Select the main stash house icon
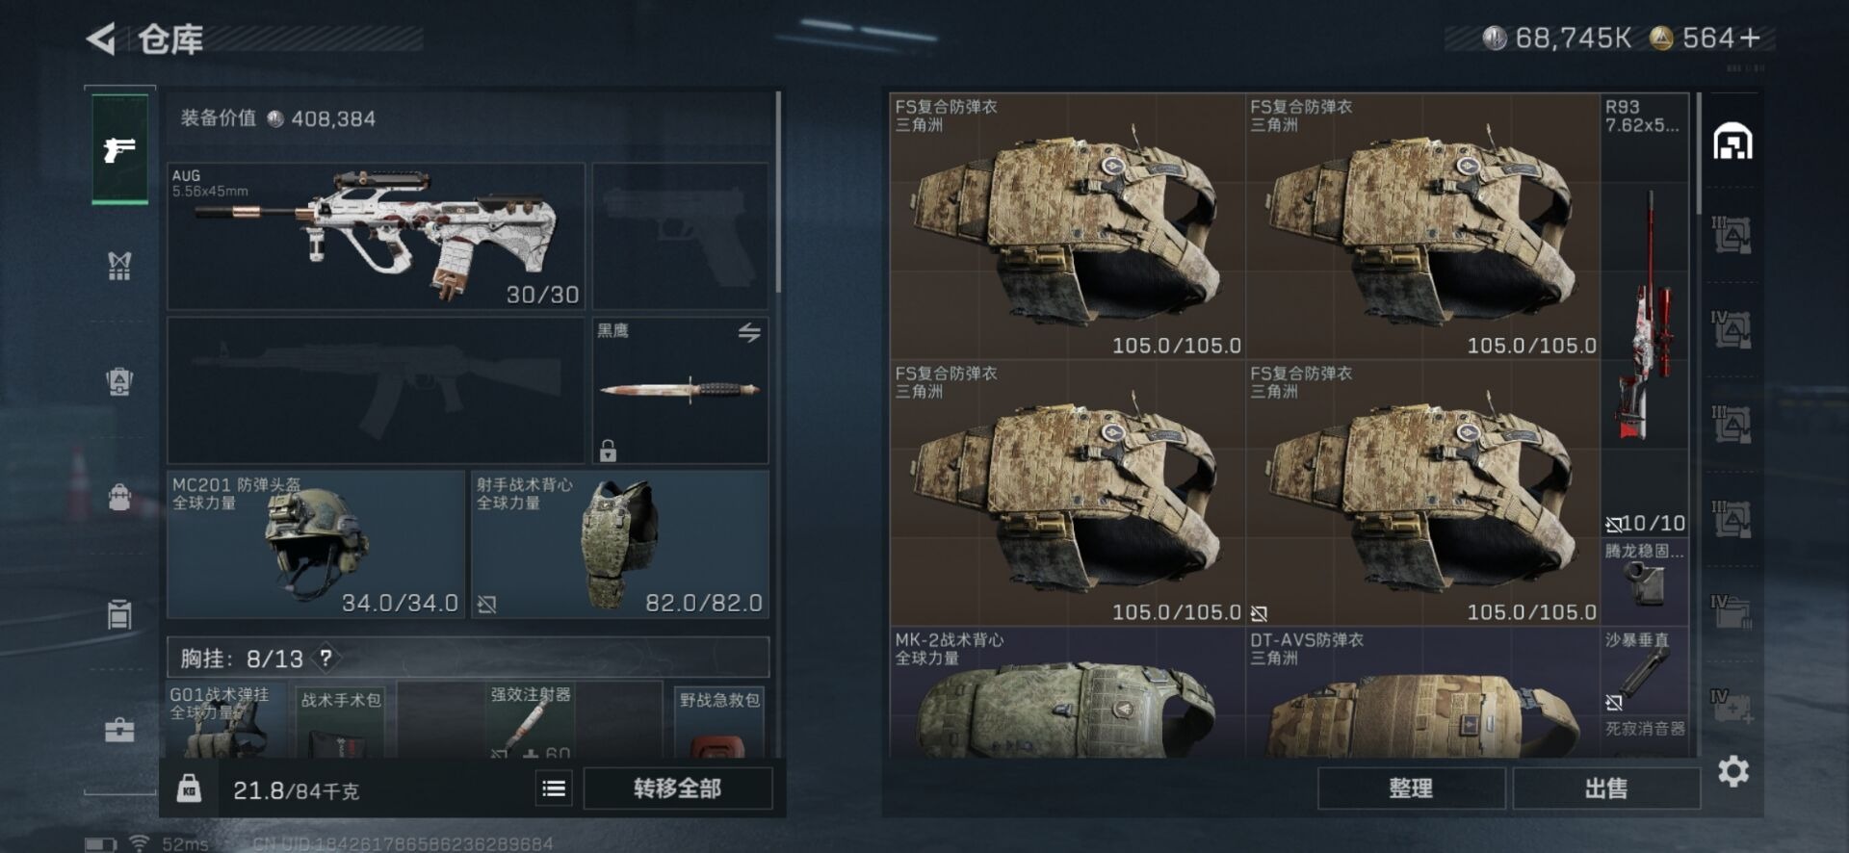The height and width of the screenshot is (853, 1849). pos(1732,142)
